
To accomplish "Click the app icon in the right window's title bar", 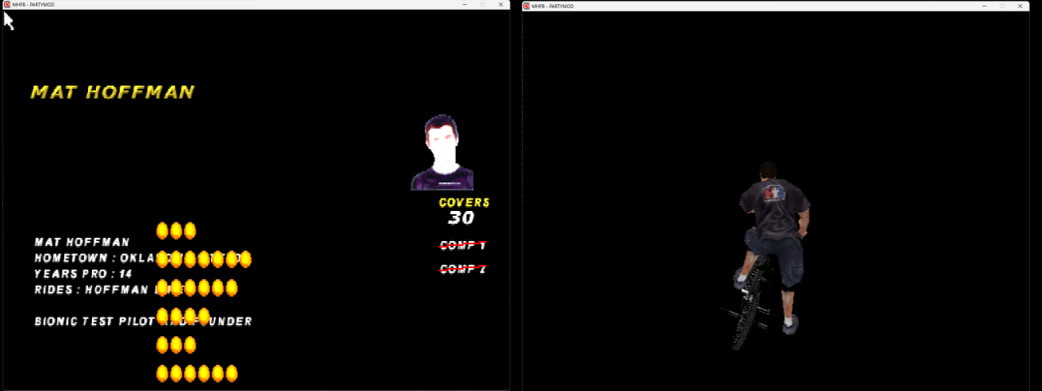I will click(527, 6).
